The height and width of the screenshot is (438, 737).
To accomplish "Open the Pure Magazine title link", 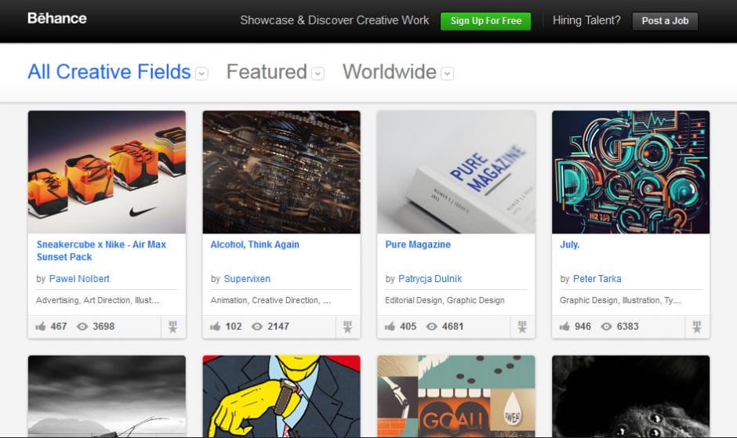I will 418,244.
